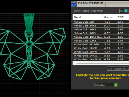129x97 pixels.
Task: Click the green arrow on the Calculate button
Action: point(116,85)
